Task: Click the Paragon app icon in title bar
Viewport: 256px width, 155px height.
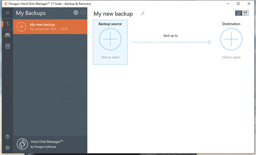Action: point(6,3)
